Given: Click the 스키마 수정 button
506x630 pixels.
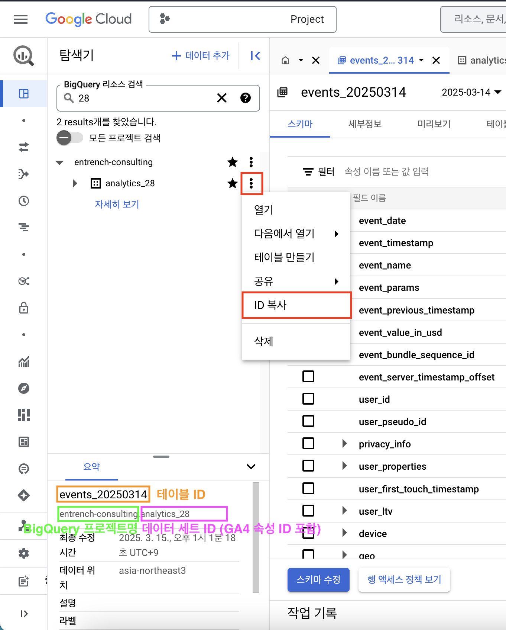Looking at the screenshot, I should pos(318,579).
